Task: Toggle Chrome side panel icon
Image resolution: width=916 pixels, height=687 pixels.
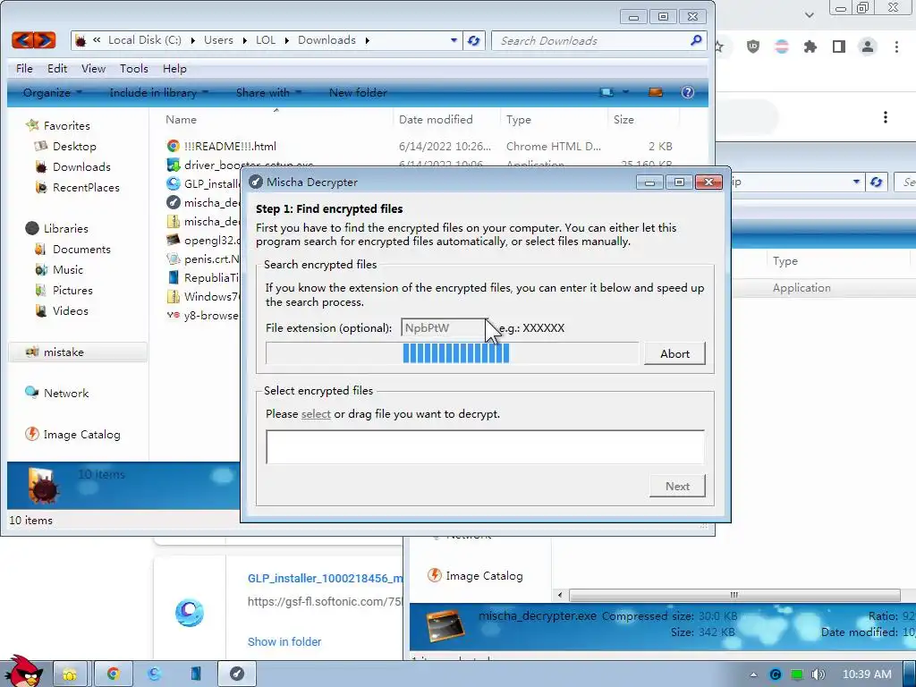Action: (839, 47)
